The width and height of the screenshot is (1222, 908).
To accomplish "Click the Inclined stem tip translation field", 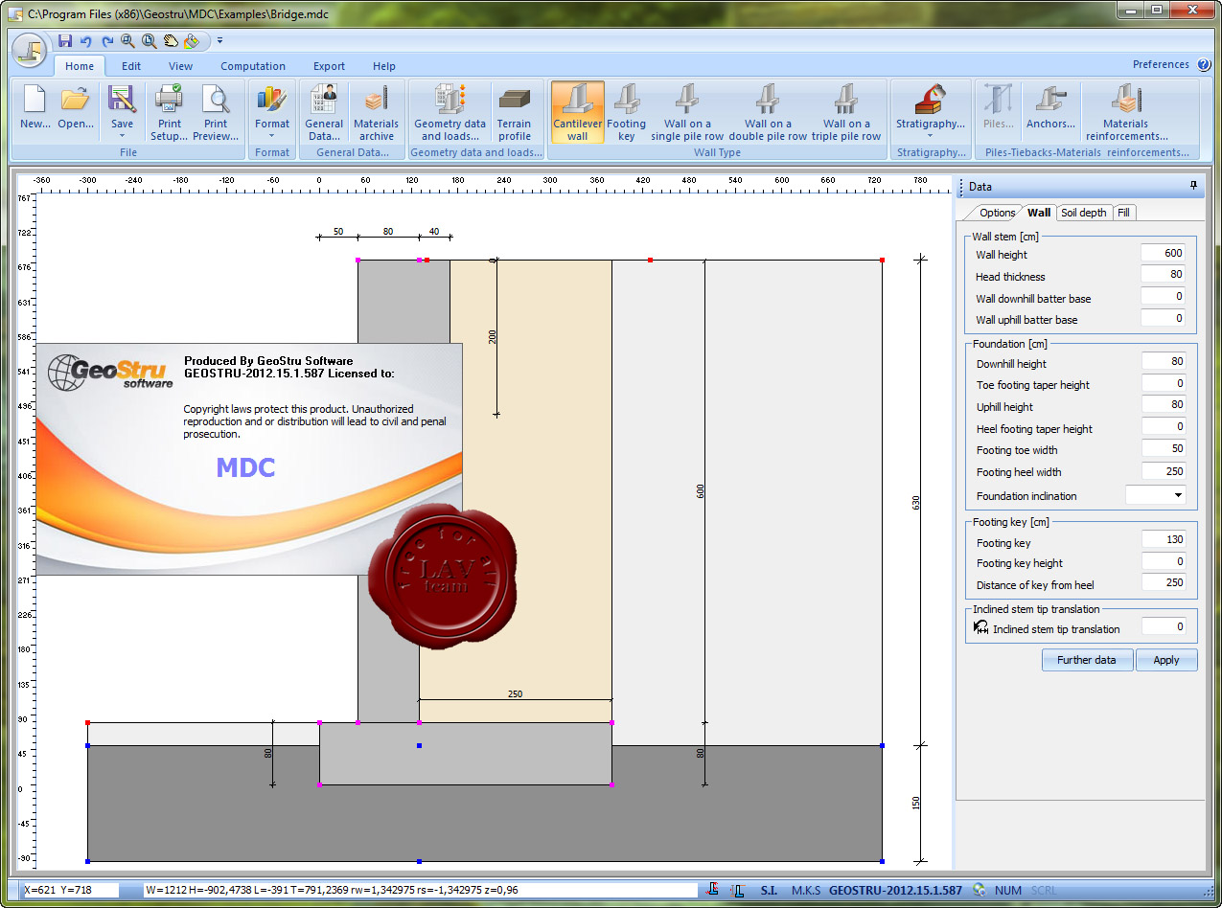I will (1164, 626).
